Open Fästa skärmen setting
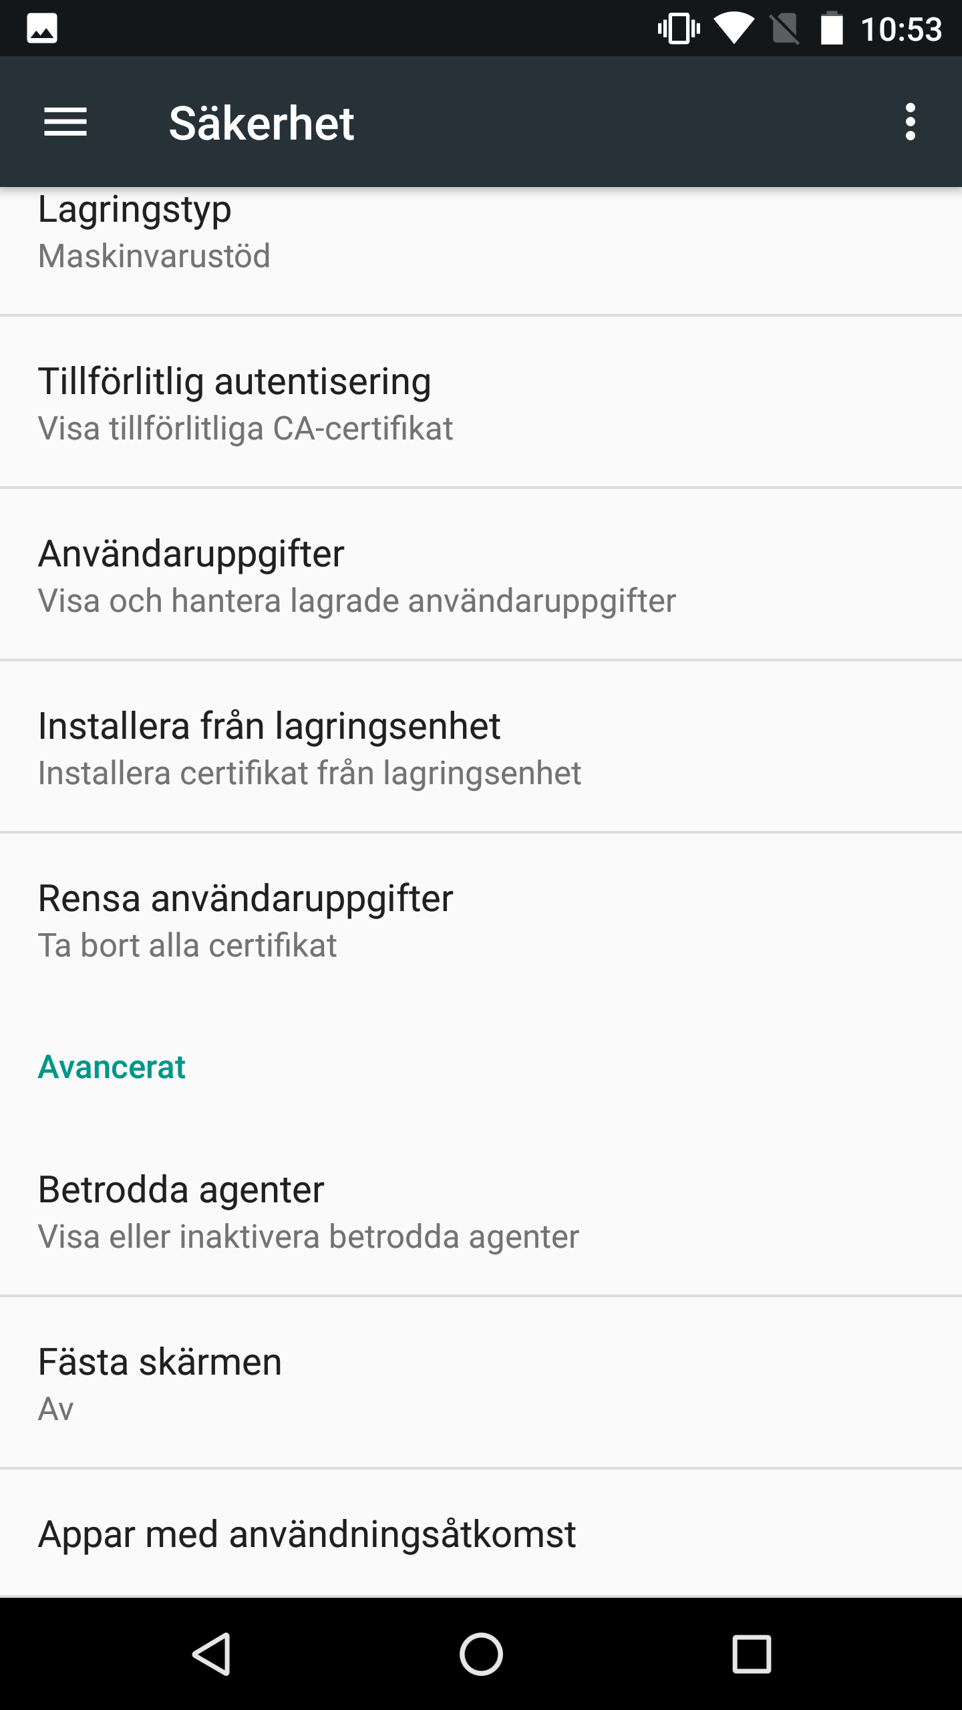This screenshot has height=1710, width=962. (x=481, y=1384)
